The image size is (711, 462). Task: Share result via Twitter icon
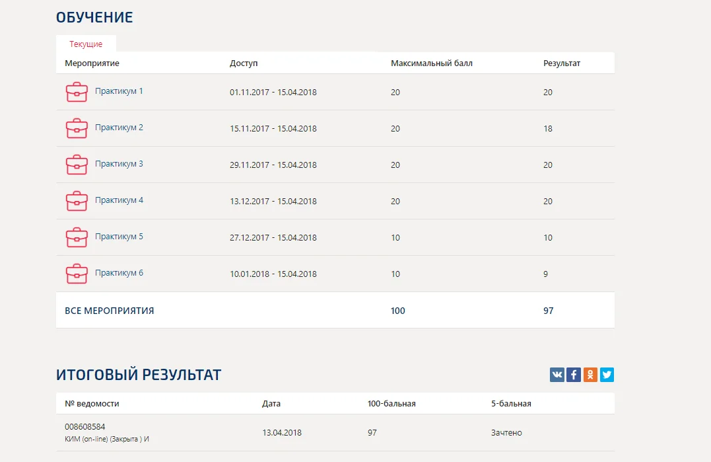pos(607,375)
